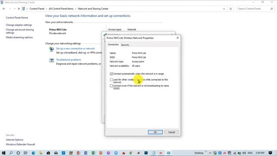Open Windows Defender Firewall link
The height and width of the screenshot is (156, 277).
coord(20,144)
